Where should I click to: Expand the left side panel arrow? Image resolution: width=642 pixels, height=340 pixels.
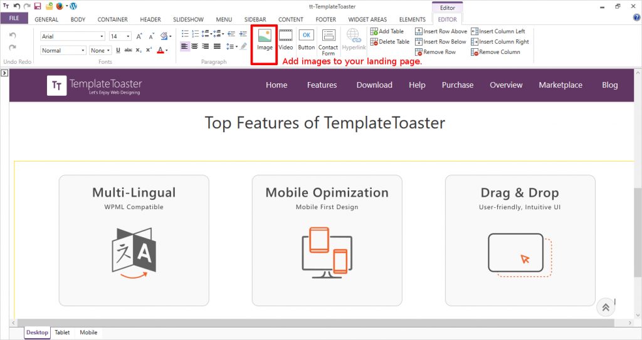click(x=4, y=73)
